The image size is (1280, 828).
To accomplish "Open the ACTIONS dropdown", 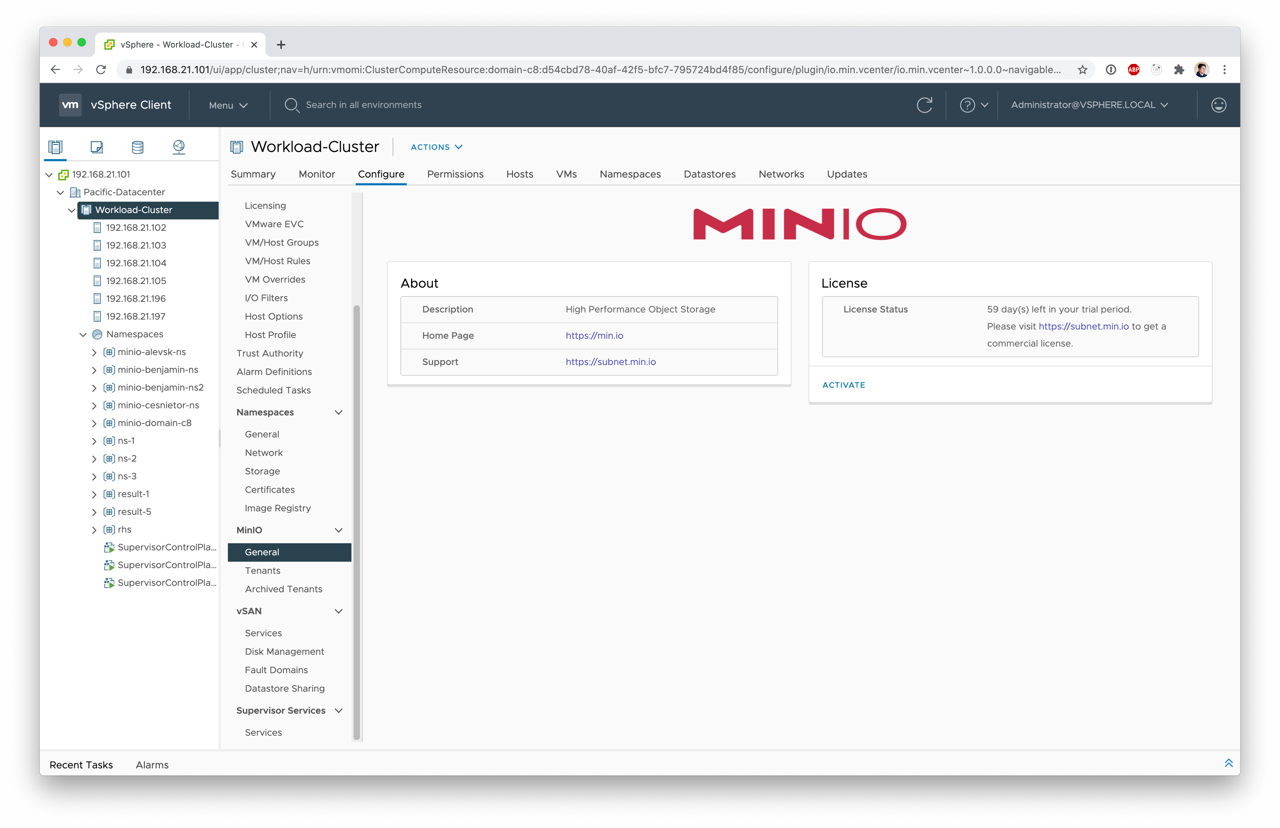I will click(x=436, y=147).
